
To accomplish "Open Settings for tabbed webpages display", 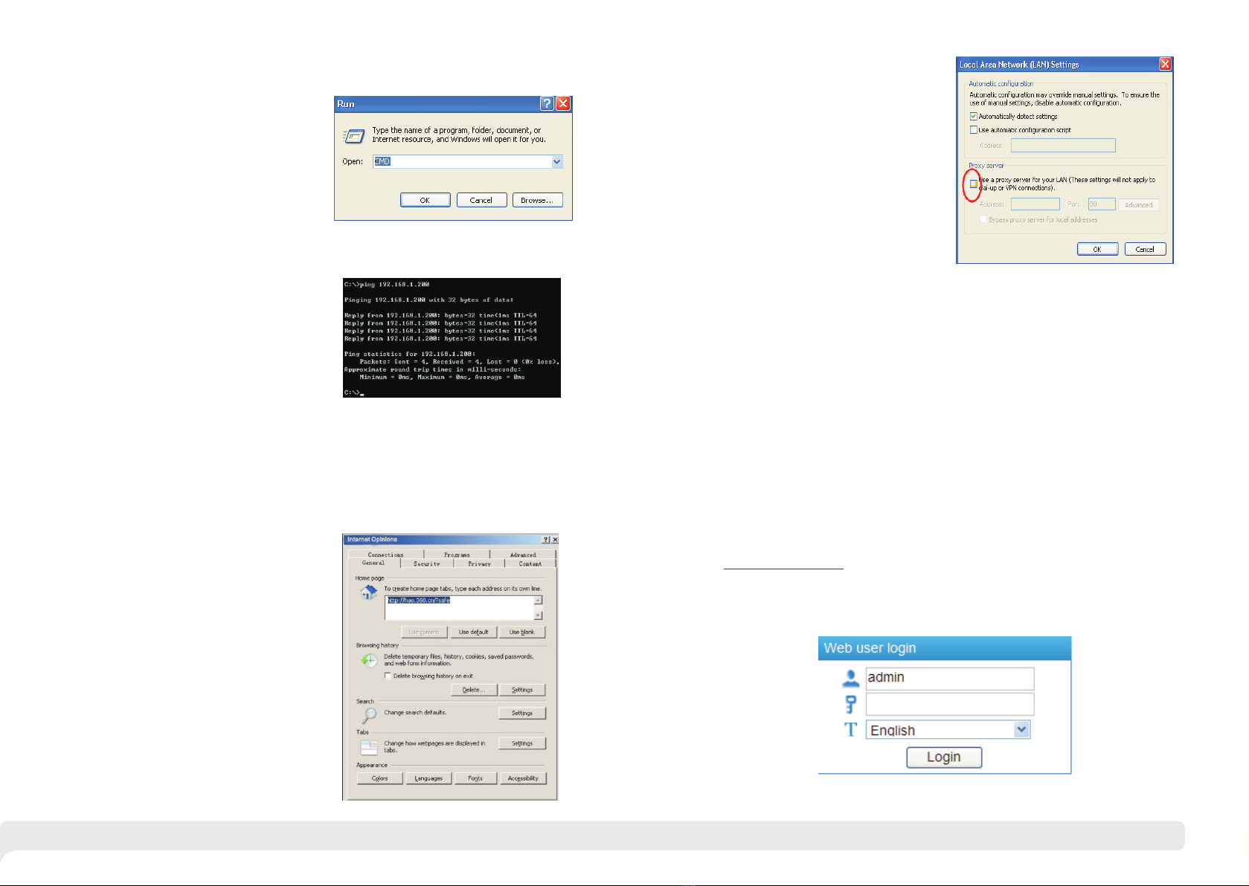I will (x=522, y=743).
